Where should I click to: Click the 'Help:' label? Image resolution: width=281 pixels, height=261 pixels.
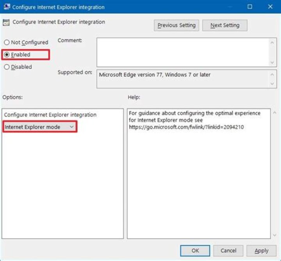click(x=134, y=97)
